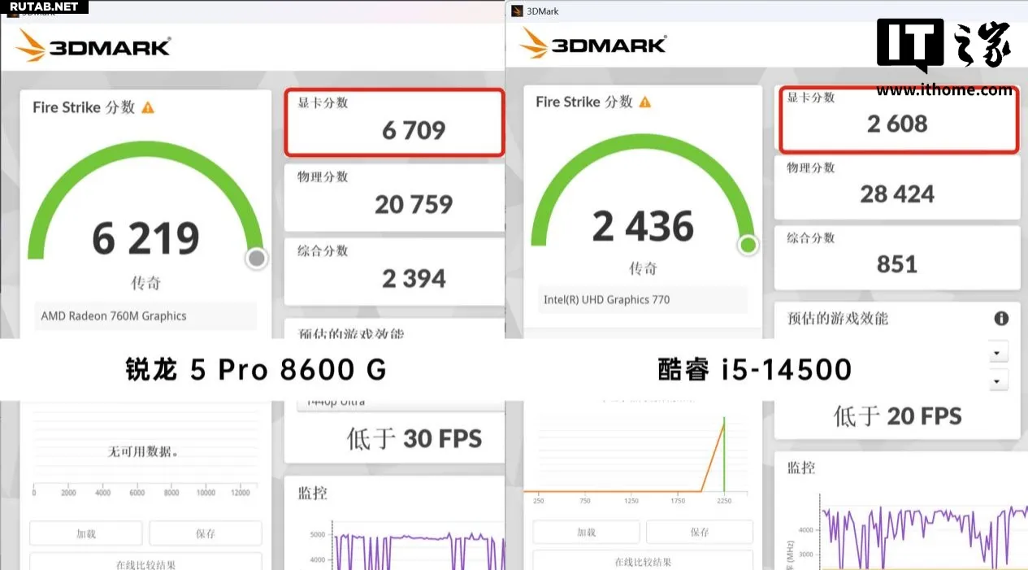Click the 监控 heading in the left window
The height and width of the screenshot is (570, 1028).
312,493
